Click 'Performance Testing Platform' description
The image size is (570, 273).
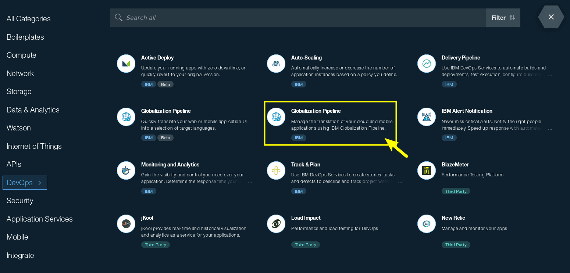[473, 175]
